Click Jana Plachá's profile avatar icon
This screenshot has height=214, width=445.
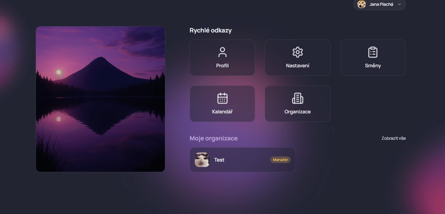click(x=361, y=5)
